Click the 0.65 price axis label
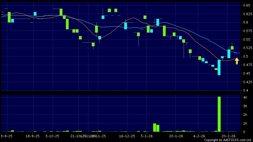This screenshot has width=253, height=142. tap(246, 5)
